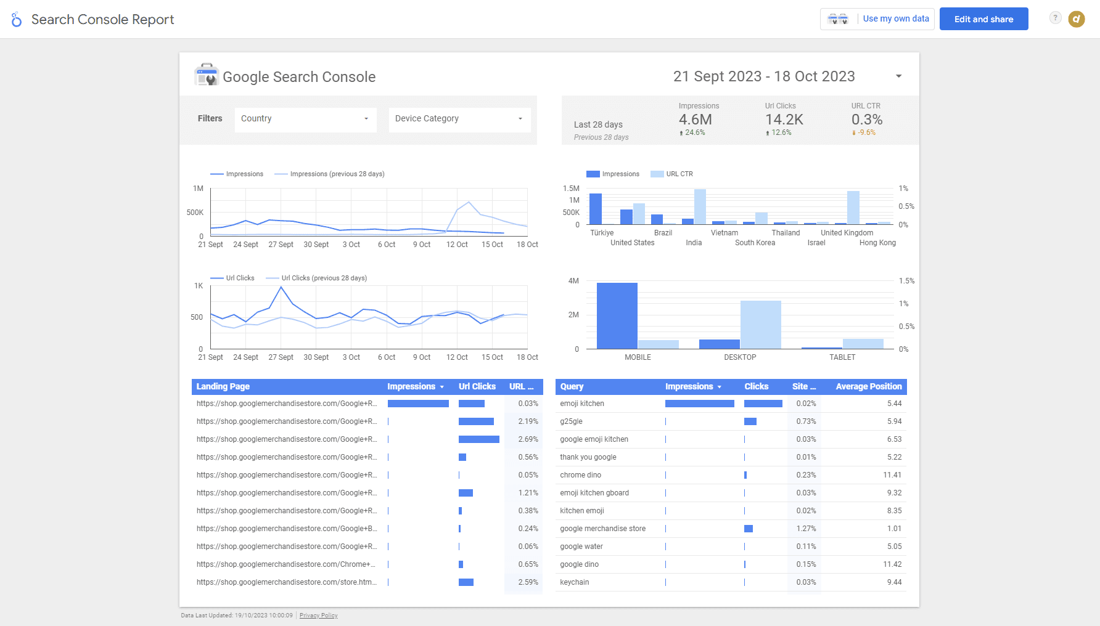
Task: Click the Türkiye impressions bar
Action: click(x=596, y=209)
